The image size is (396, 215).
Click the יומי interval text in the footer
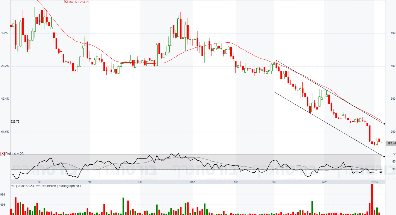[13, 186]
